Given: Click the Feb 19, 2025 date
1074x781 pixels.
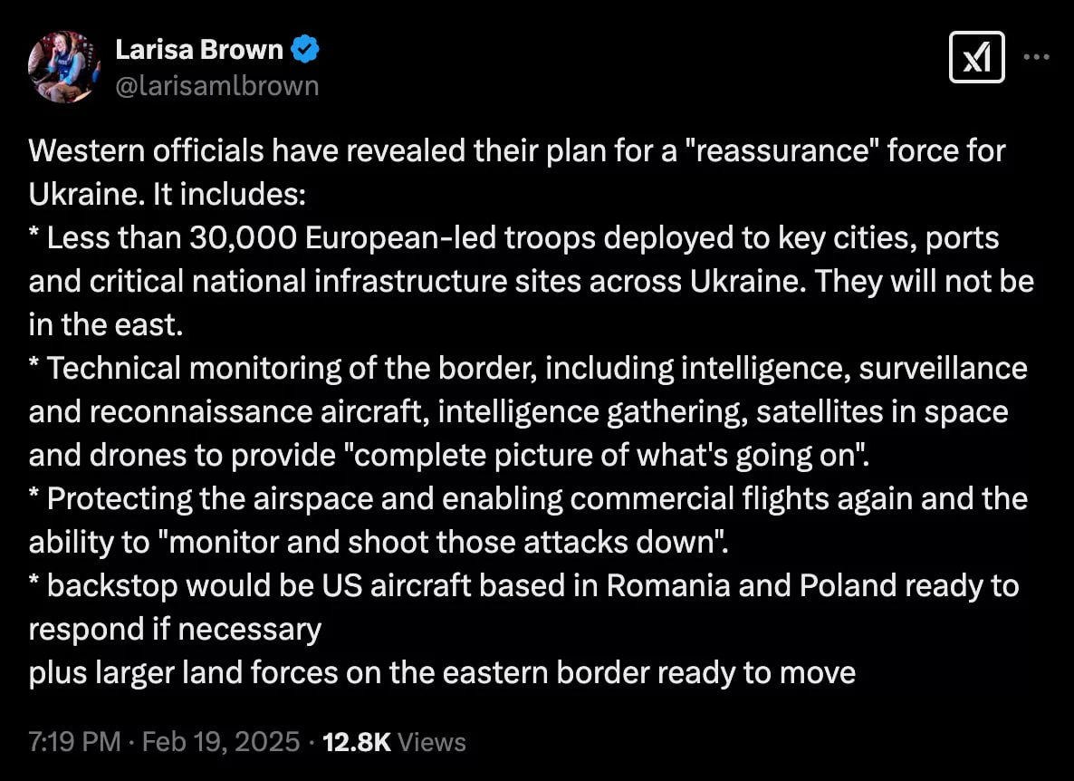Looking at the screenshot, I should click(x=221, y=742).
